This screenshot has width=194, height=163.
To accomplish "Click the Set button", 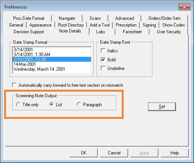I will pos(162,107).
